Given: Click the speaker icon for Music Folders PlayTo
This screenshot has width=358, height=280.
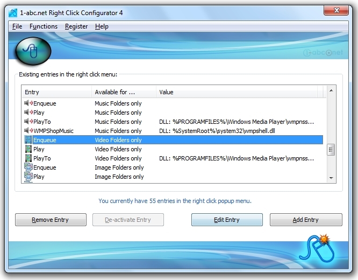Looking at the screenshot, I should tap(28, 122).
